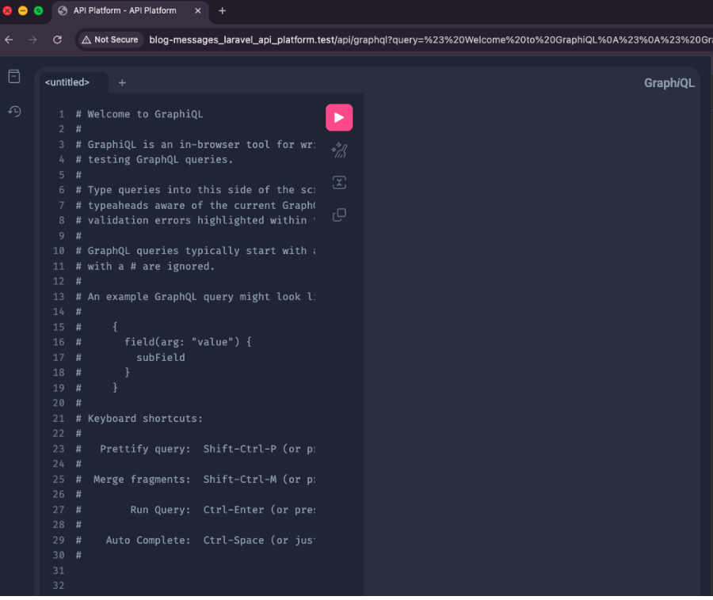
Task: Close the API Platform browser tab
Action: click(x=198, y=10)
